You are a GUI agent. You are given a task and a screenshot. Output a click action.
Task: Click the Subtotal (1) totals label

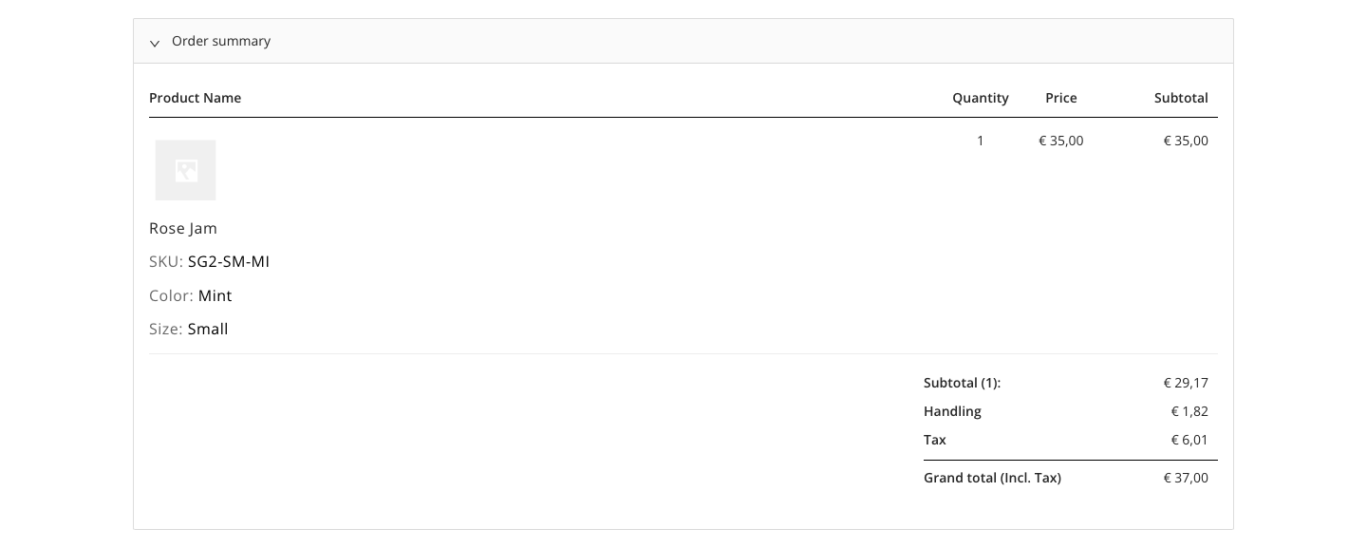[963, 383]
